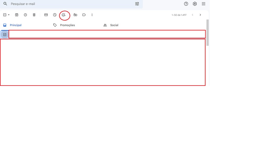Click the vertical scrollbar thumb
Viewport: 271px width, 144px height.
point(207,33)
